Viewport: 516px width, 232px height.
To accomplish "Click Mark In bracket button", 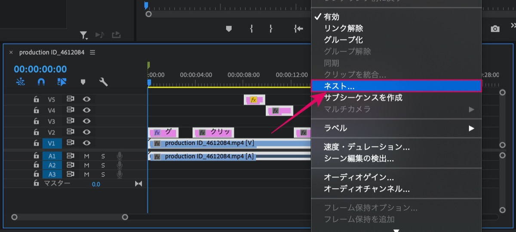I will pyautogui.click(x=252, y=29).
